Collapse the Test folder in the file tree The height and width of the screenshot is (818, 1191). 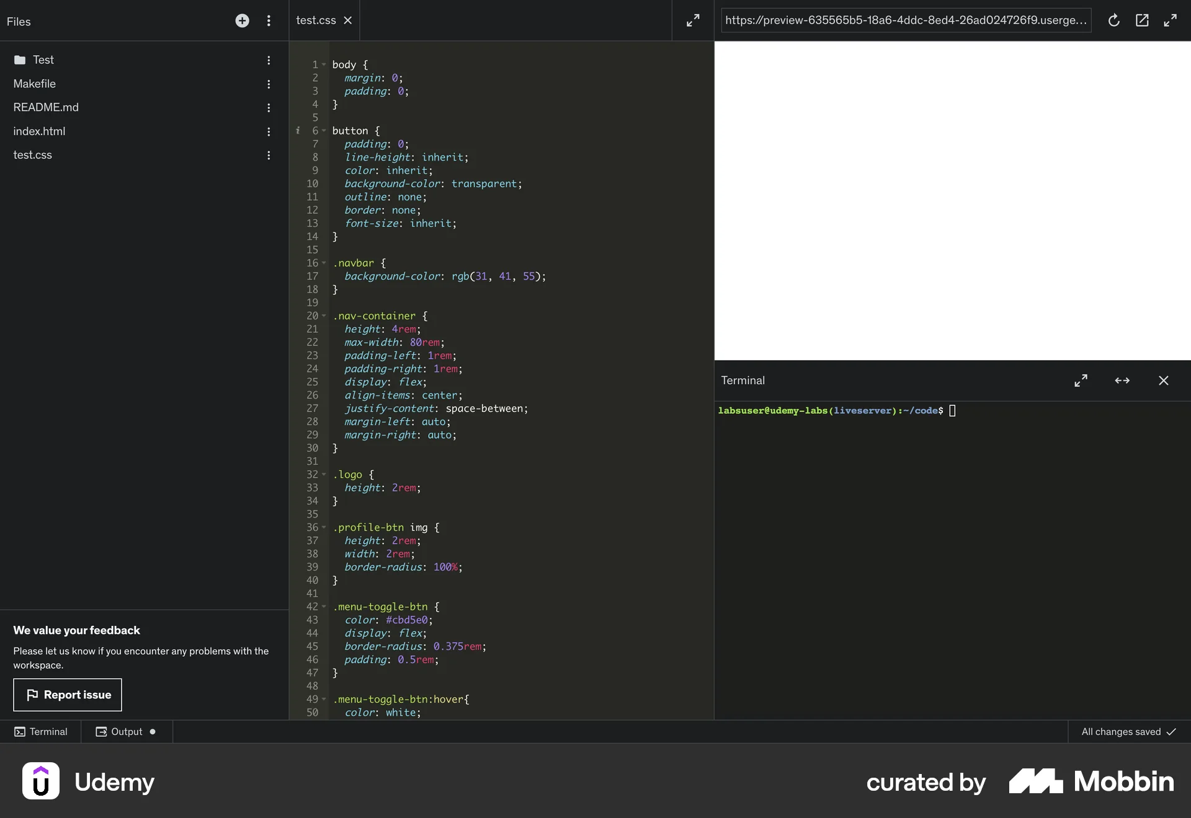tap(43, 59)
